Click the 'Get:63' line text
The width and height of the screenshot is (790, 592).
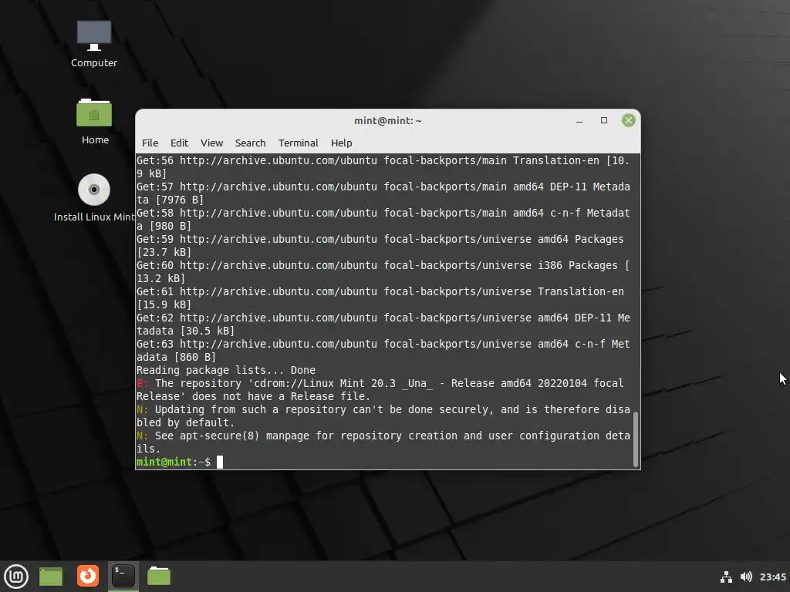(x=383, y=351)
